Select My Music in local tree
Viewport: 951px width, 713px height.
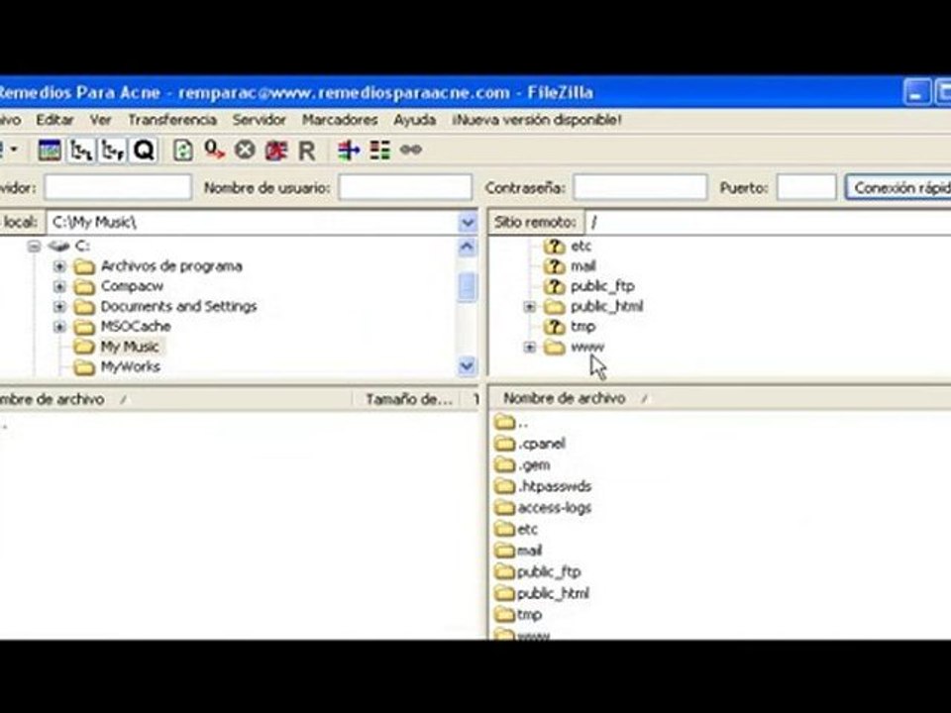coord(130,347)
